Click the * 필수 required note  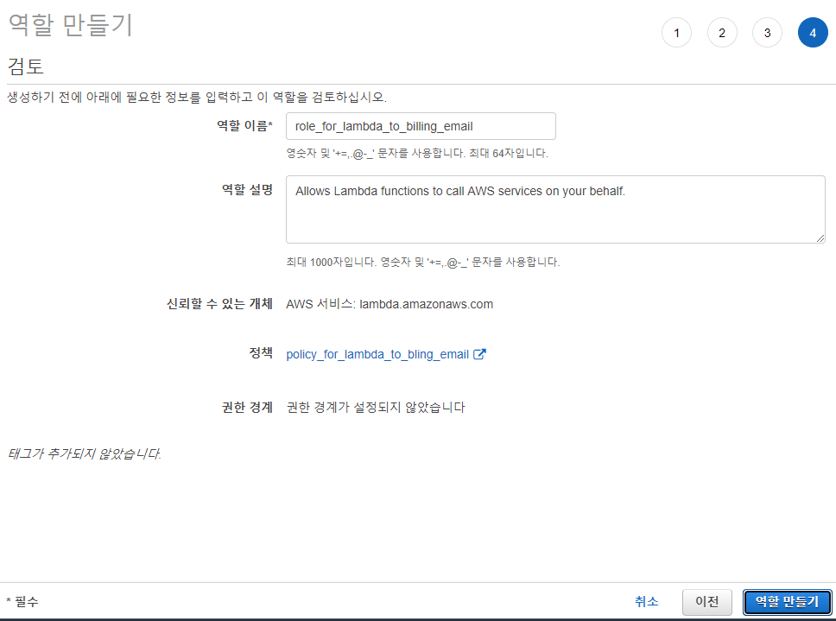coord(22,602)
